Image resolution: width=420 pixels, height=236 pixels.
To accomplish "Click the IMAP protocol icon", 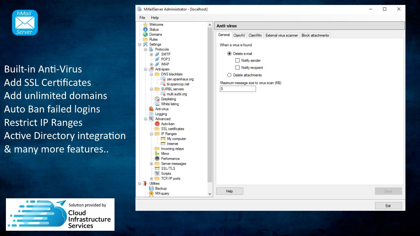I will pos(157,64).
